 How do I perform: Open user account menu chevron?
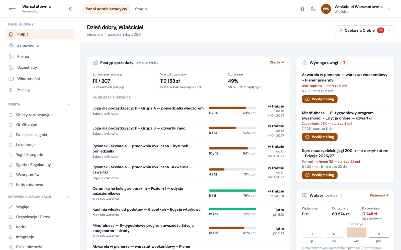(x=388, y=9)
